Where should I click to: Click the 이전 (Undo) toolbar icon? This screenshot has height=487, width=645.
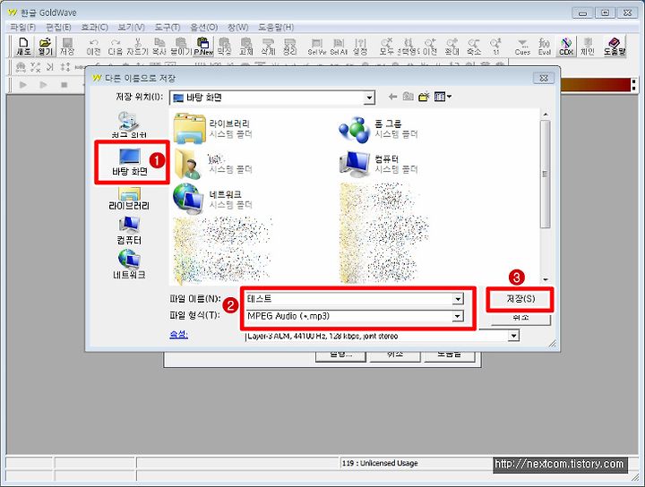coord(94,46)
